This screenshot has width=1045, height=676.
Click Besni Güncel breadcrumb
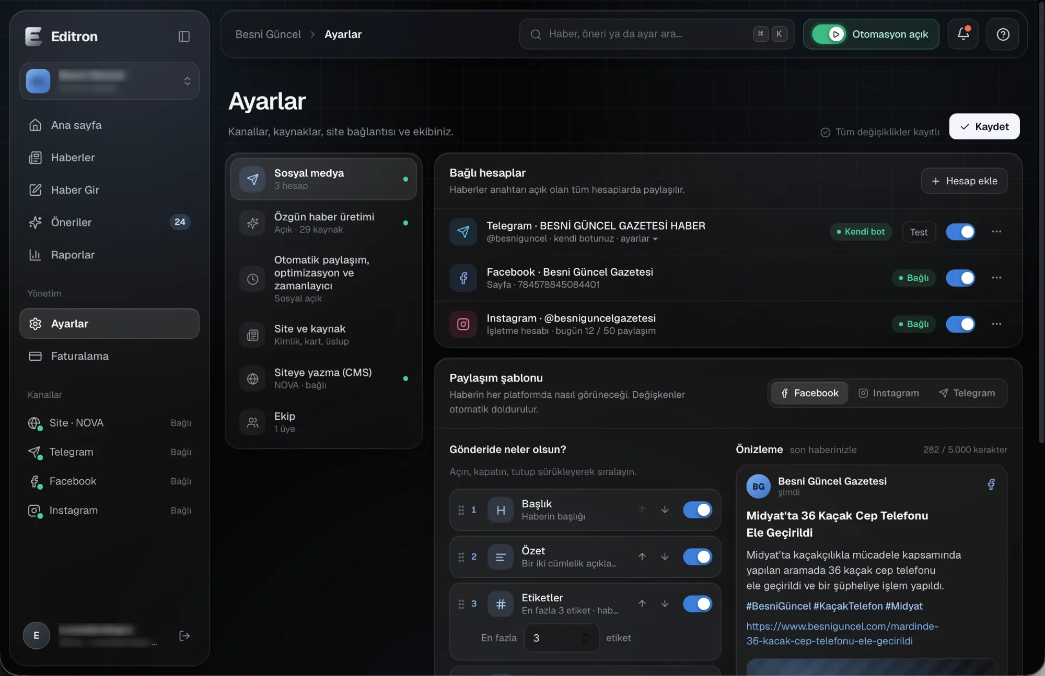tap(268, 34)
